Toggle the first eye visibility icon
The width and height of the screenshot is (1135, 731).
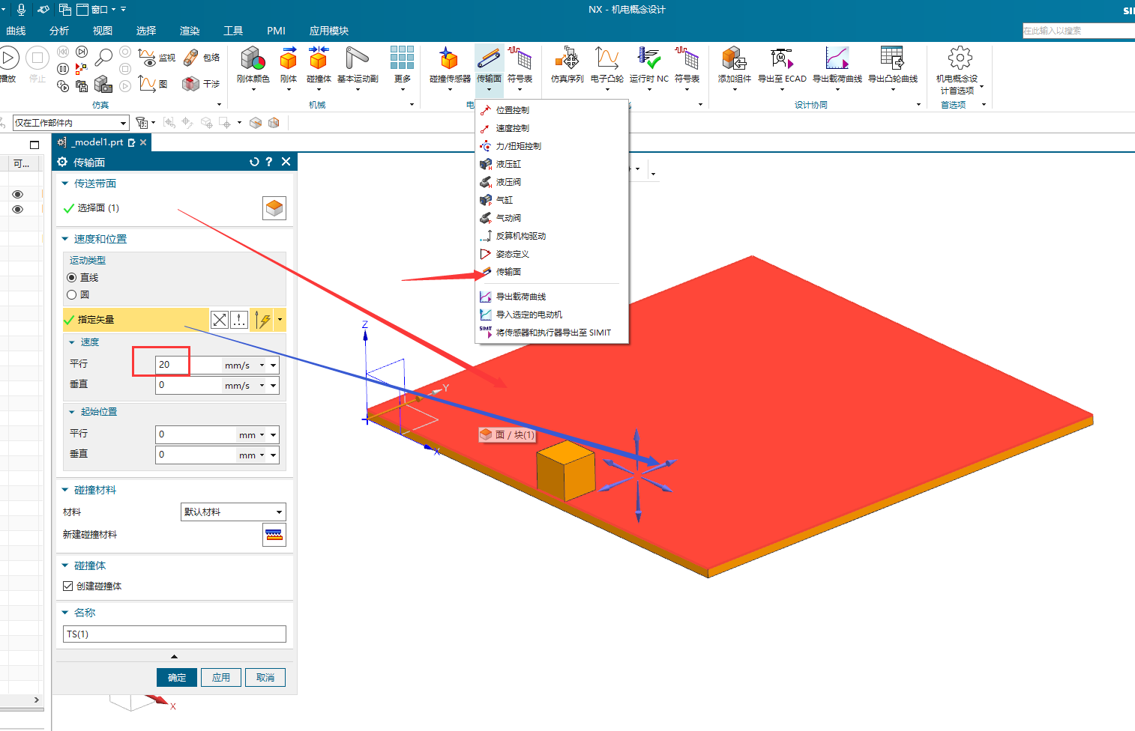point(17,195)
